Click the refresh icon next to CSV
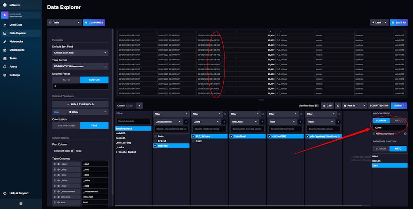The width and height of the screenshot is (413, 209). [x=338, y=106]
